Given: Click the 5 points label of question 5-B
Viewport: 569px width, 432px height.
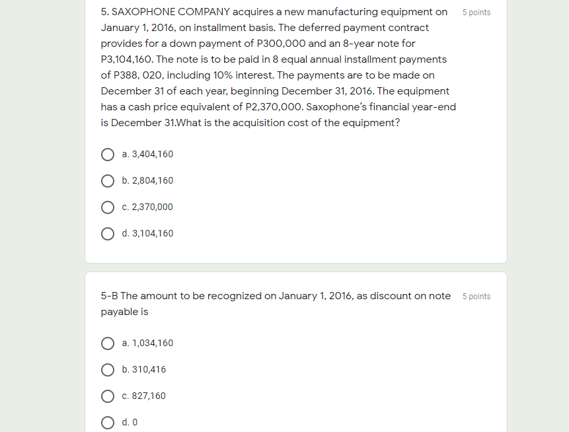Looking at the screenshot, I should tap(476, 297).
